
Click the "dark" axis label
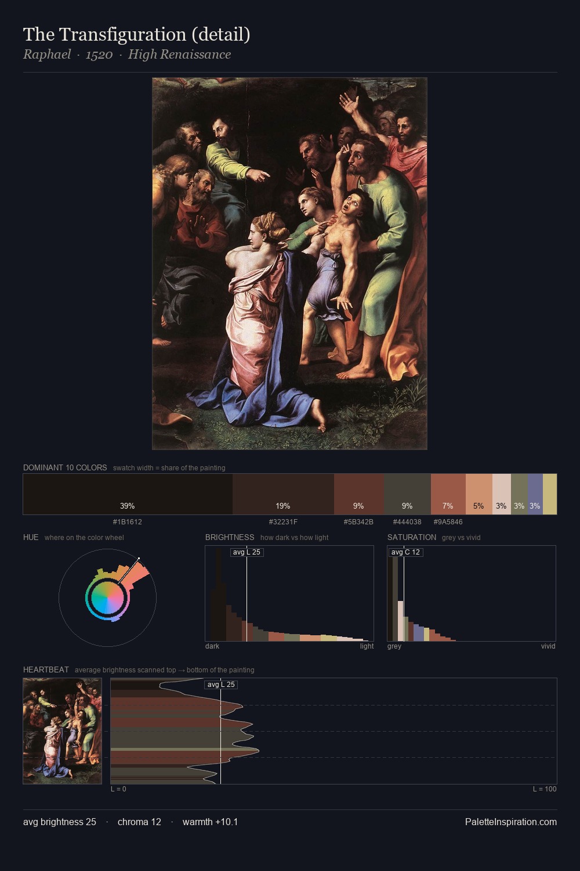pyautogui.click(x=212, y=646)
